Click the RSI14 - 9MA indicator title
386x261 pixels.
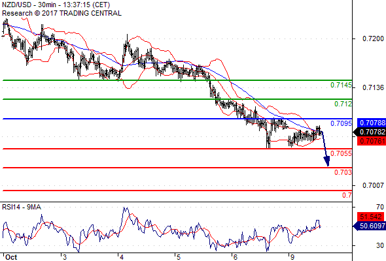coord(22,207)
